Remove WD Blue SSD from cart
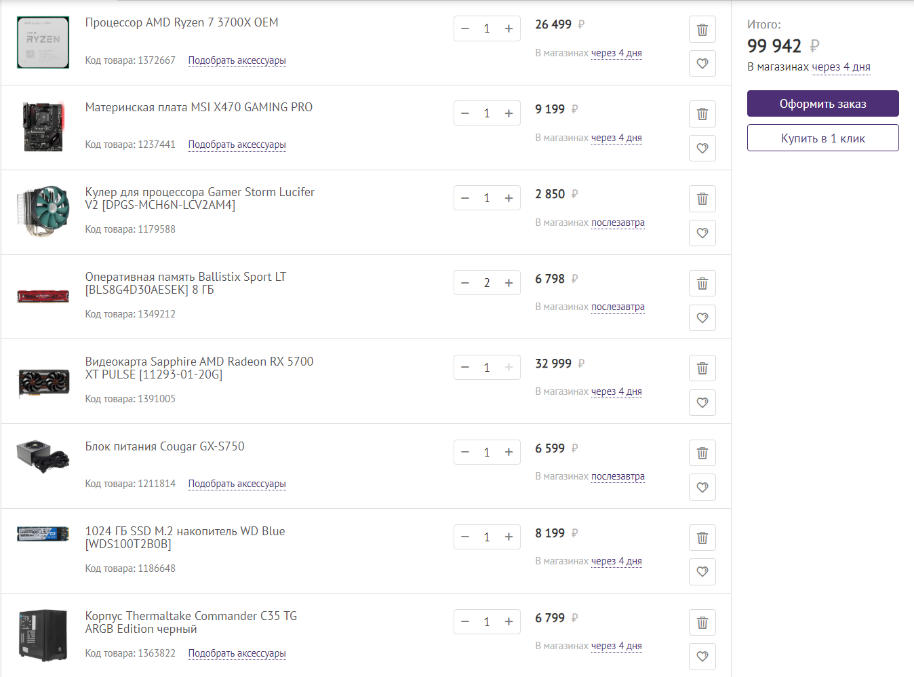 [x=702, y=538]
